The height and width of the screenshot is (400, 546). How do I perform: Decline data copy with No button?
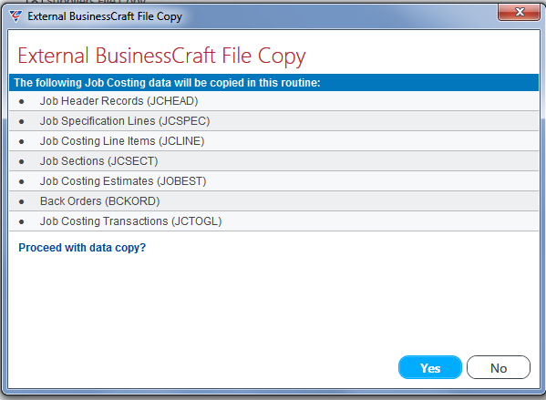pos(499,367)
